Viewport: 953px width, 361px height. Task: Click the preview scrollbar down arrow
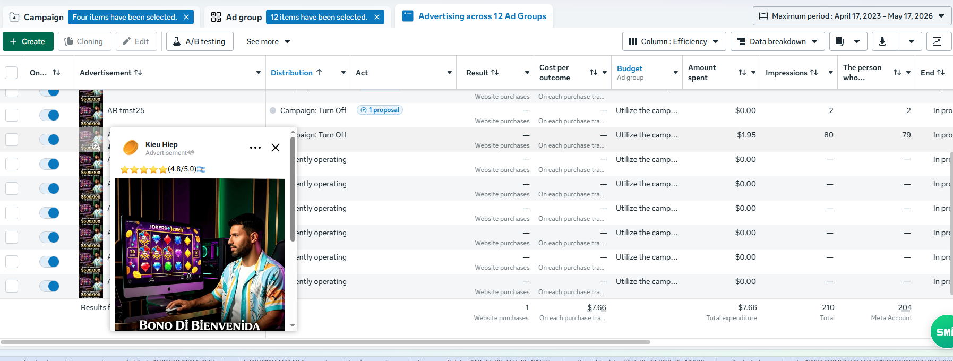coord(293,325)
